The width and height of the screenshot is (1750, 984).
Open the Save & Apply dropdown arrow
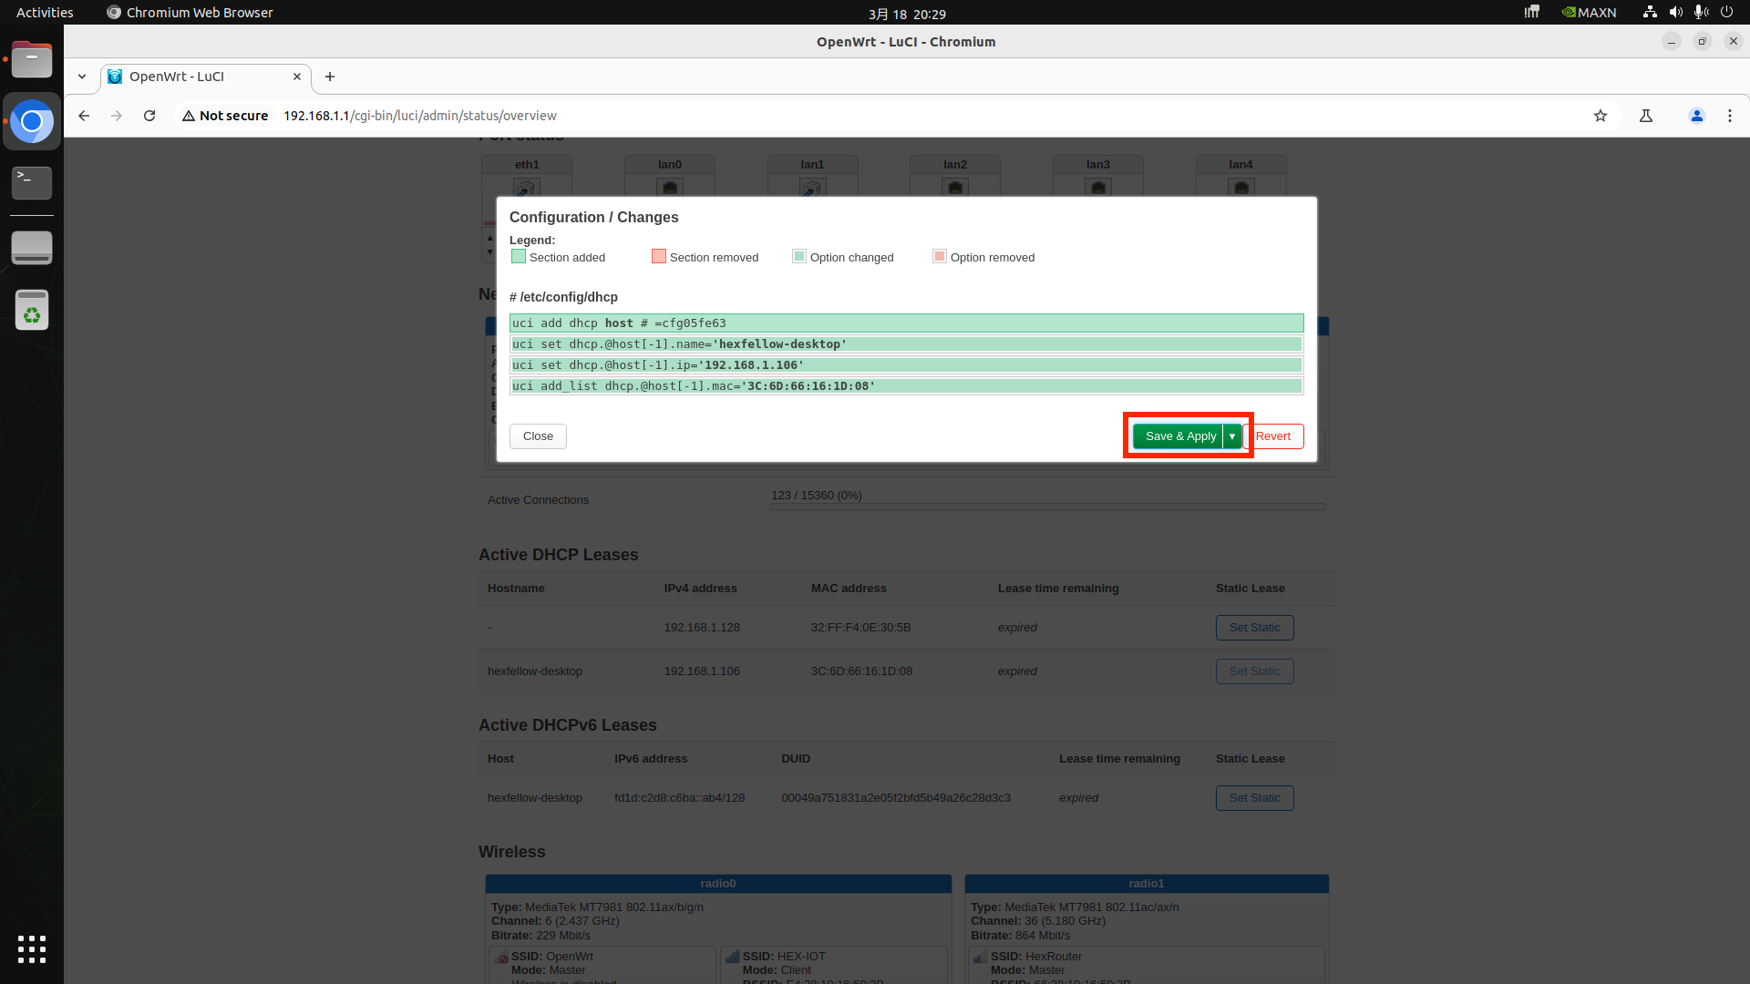[1232, 436]
